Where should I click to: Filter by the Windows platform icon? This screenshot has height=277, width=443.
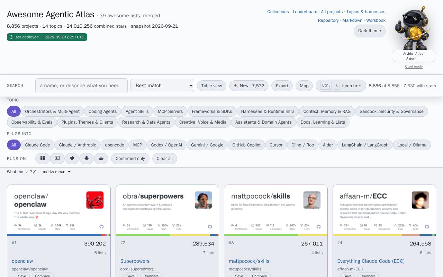point(43,158)
